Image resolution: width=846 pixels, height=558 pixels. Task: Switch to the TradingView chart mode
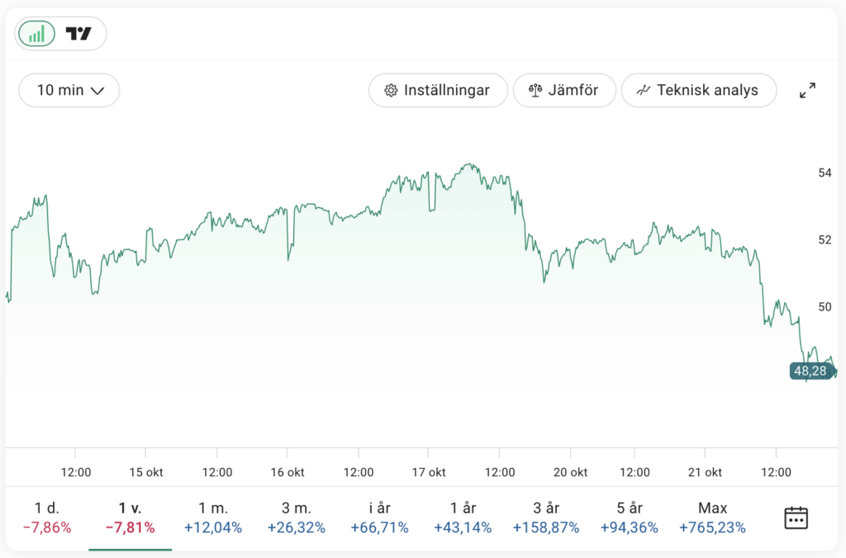(x=78, y=34)
